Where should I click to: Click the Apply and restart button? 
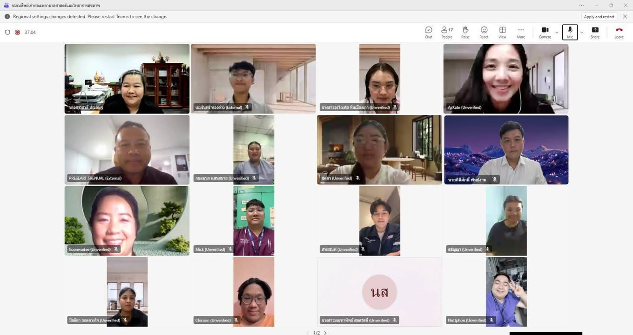tap(599, 16)
